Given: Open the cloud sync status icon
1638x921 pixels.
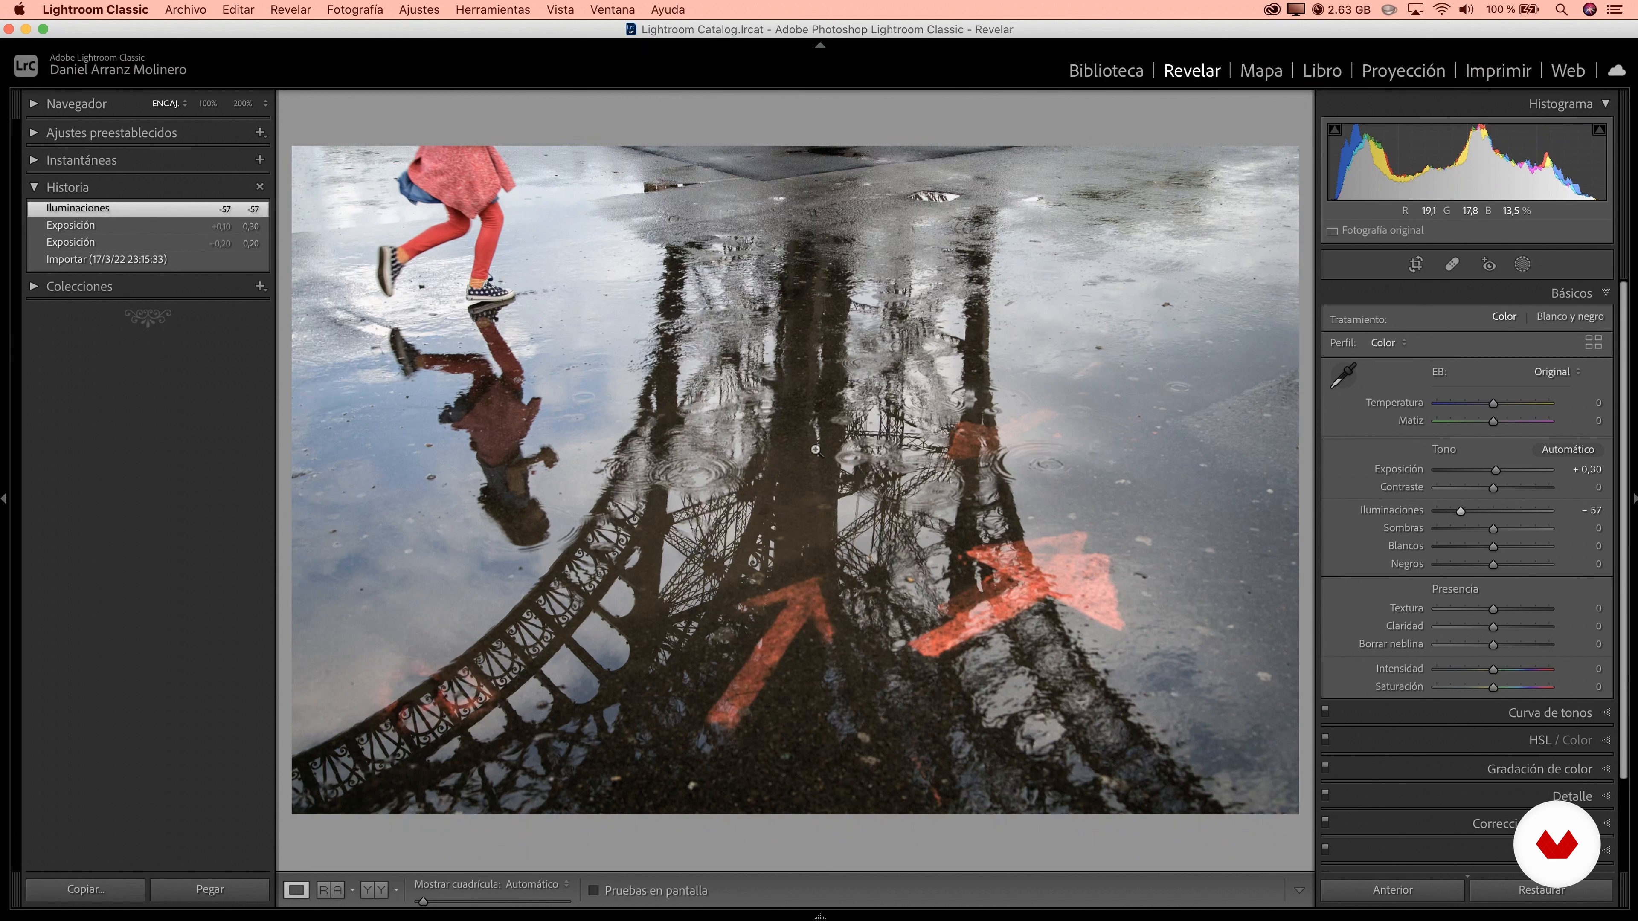Looking at the screenshot, I should pos(1616,70).
